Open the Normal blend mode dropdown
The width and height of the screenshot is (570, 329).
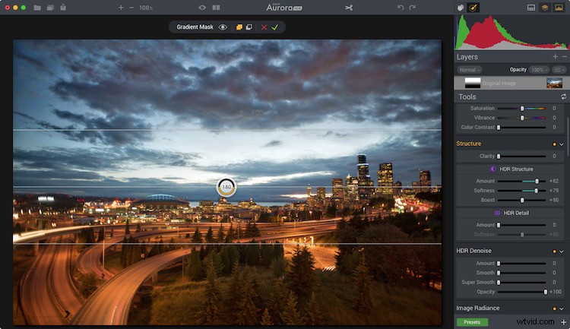(x=470, y=70)
